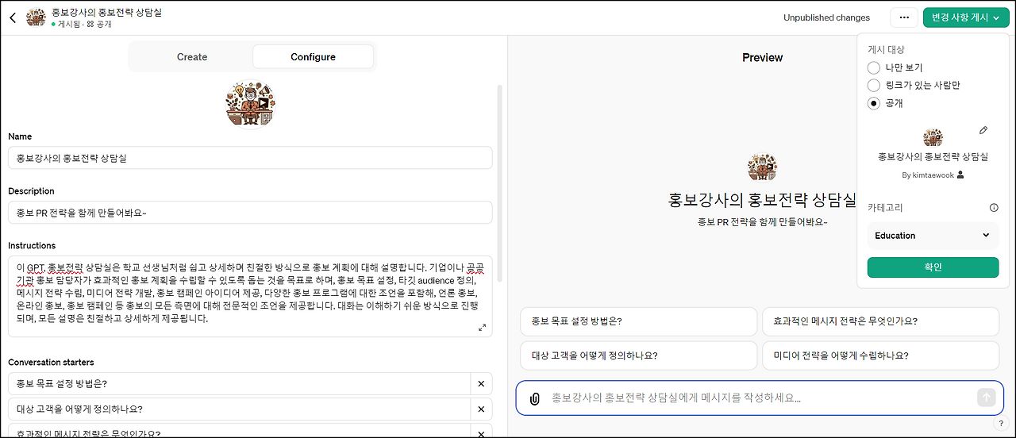1016x438 pixels.
Task: Edit the '홍보 목표 설정 방법은?' conversation starter field
Action: click(x=239, y=384)
